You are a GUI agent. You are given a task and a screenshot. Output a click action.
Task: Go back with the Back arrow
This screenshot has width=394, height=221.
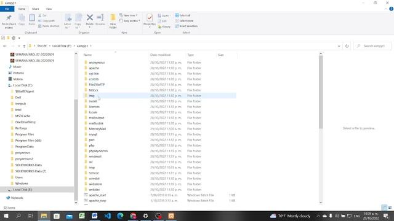(x=5, y=46)
